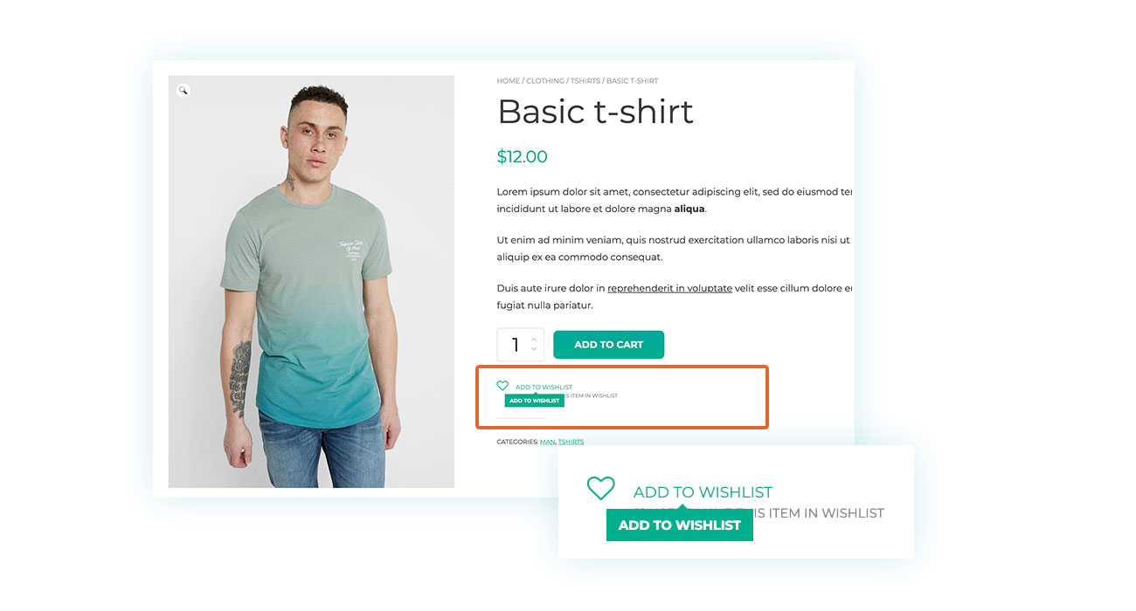The image size is (1136, 611).
Task: Click the t-shirt product photo
Action: click(311, 282)
